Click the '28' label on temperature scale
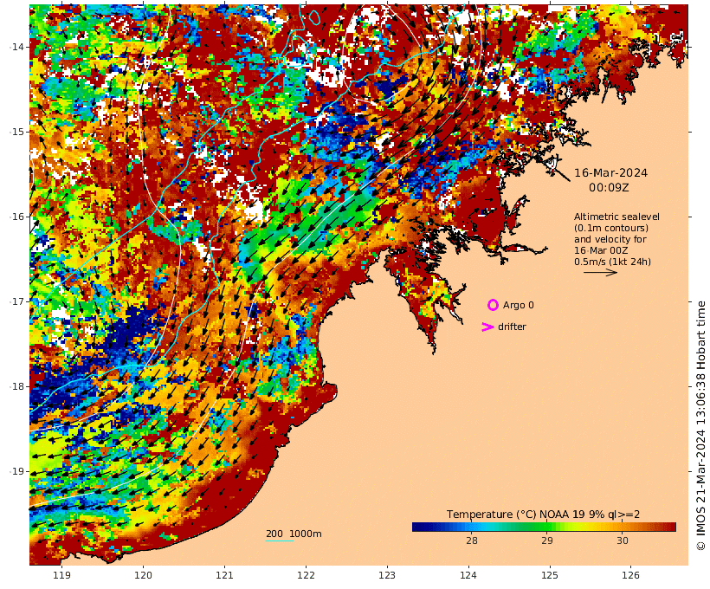The width and height of the screenshot is (710, 589). point(471,540)
